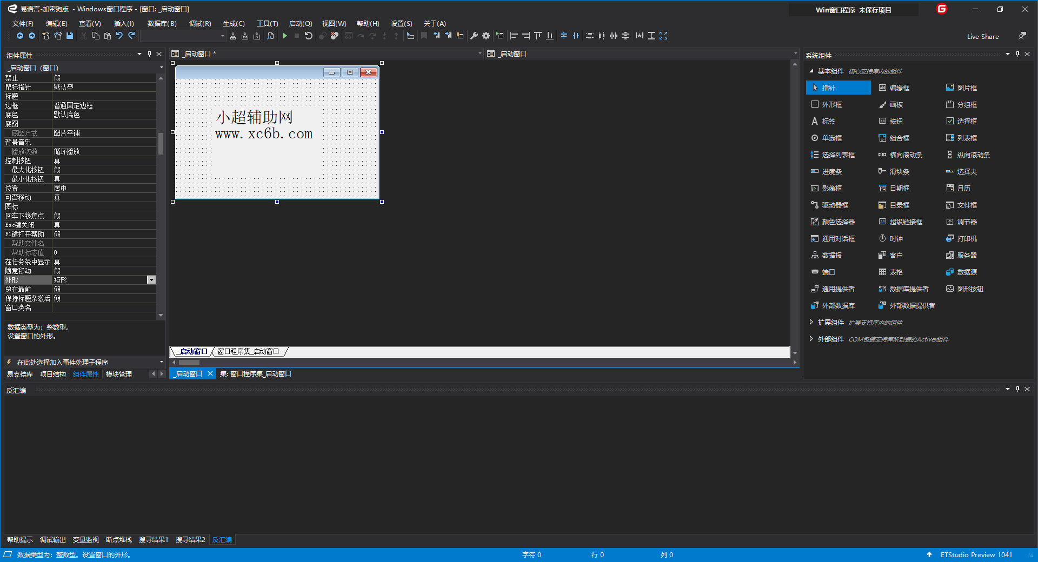This screenshot has width=1038, height=562.
Task: Open the 工具(T) menu
Action: point(267,23)
